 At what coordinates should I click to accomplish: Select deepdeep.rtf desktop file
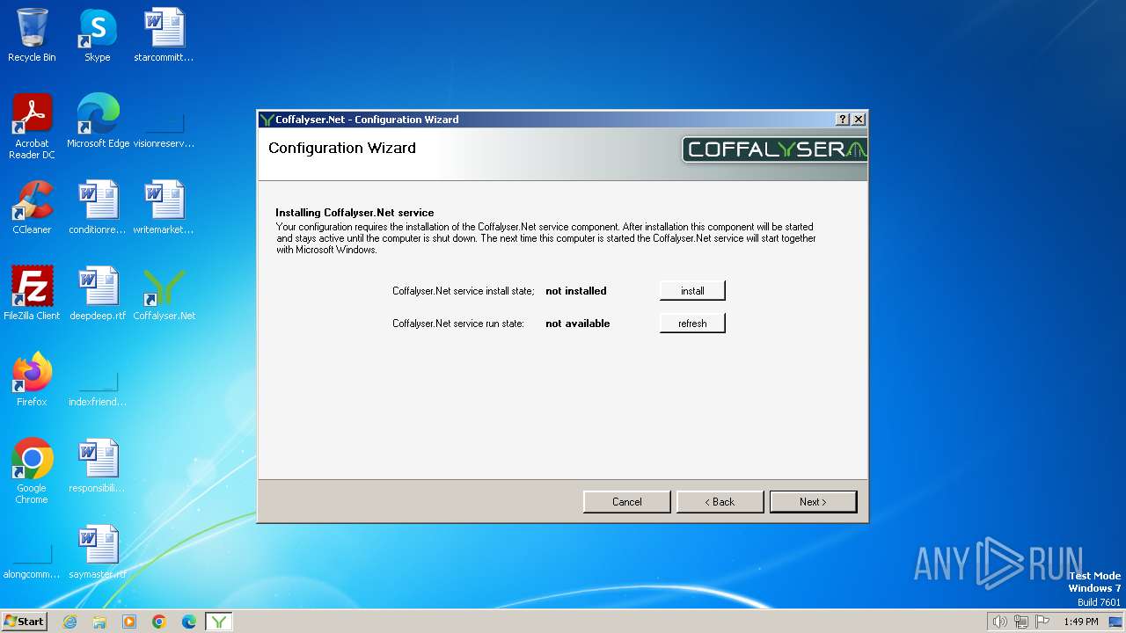(98, 294)
